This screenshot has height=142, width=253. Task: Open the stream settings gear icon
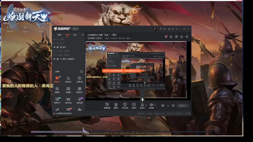click(x=173, y=106)
